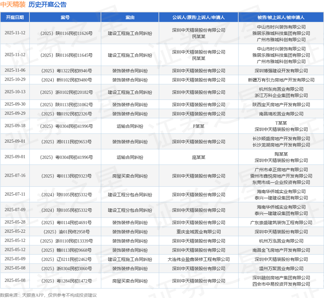The image size is (324, 298).
Task: Click case number 陕0113民初31062号
Action: tap(66, 105)
